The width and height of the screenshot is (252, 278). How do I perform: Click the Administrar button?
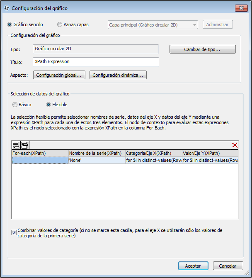(x=218, y=24)
